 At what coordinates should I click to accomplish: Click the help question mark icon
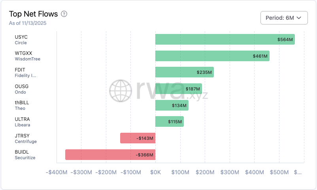[64, 14]
